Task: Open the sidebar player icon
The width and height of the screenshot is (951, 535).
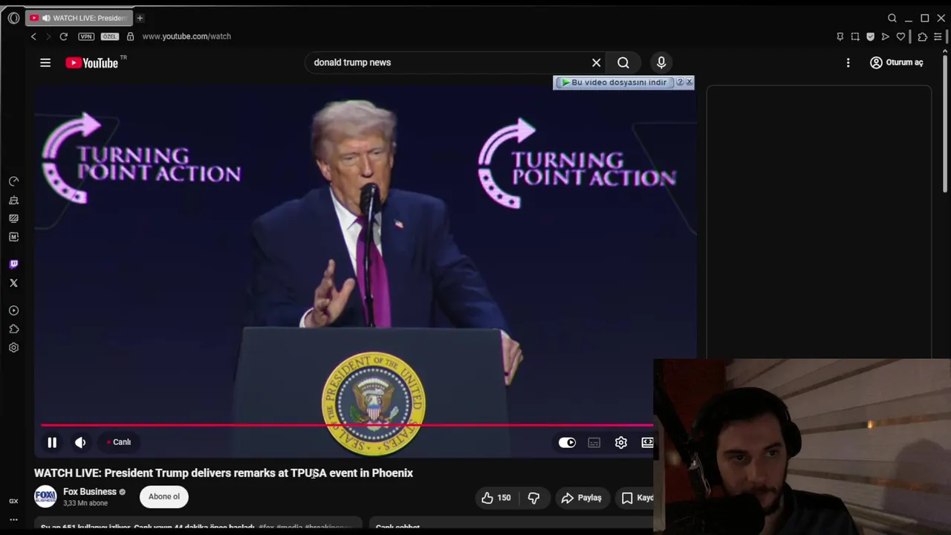Action: click(x=13, y=311)
